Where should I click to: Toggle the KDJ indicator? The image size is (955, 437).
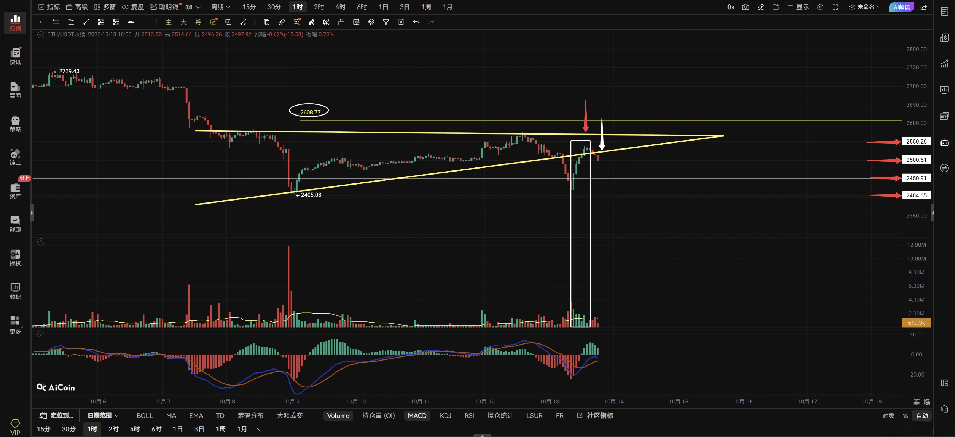pos(445,415)
